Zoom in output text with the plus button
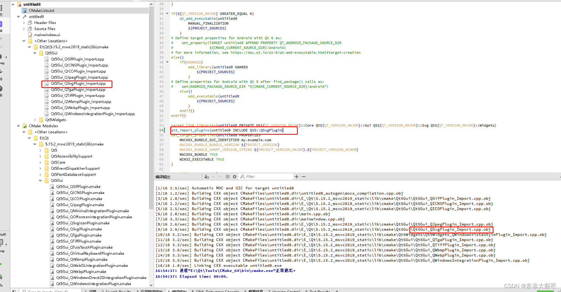This screenshot has height=292, width=561. (297, 176)
